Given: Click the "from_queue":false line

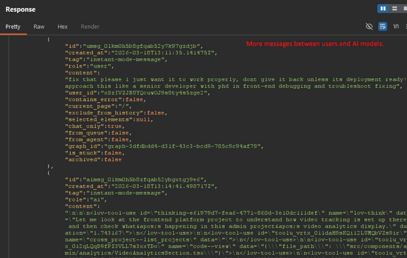Looking at the screenshot, I should 98,133.
